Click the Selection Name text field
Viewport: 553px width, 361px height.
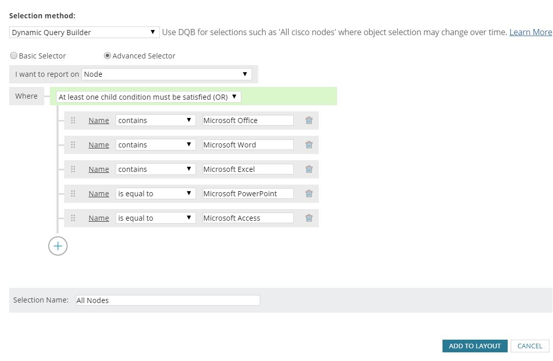(x=168, y=300)
